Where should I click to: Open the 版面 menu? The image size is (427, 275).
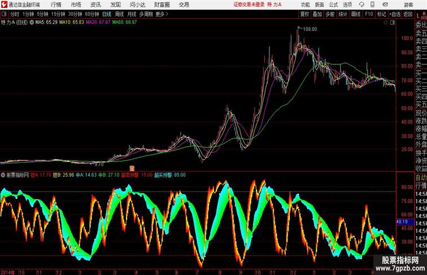click(320, 5)
